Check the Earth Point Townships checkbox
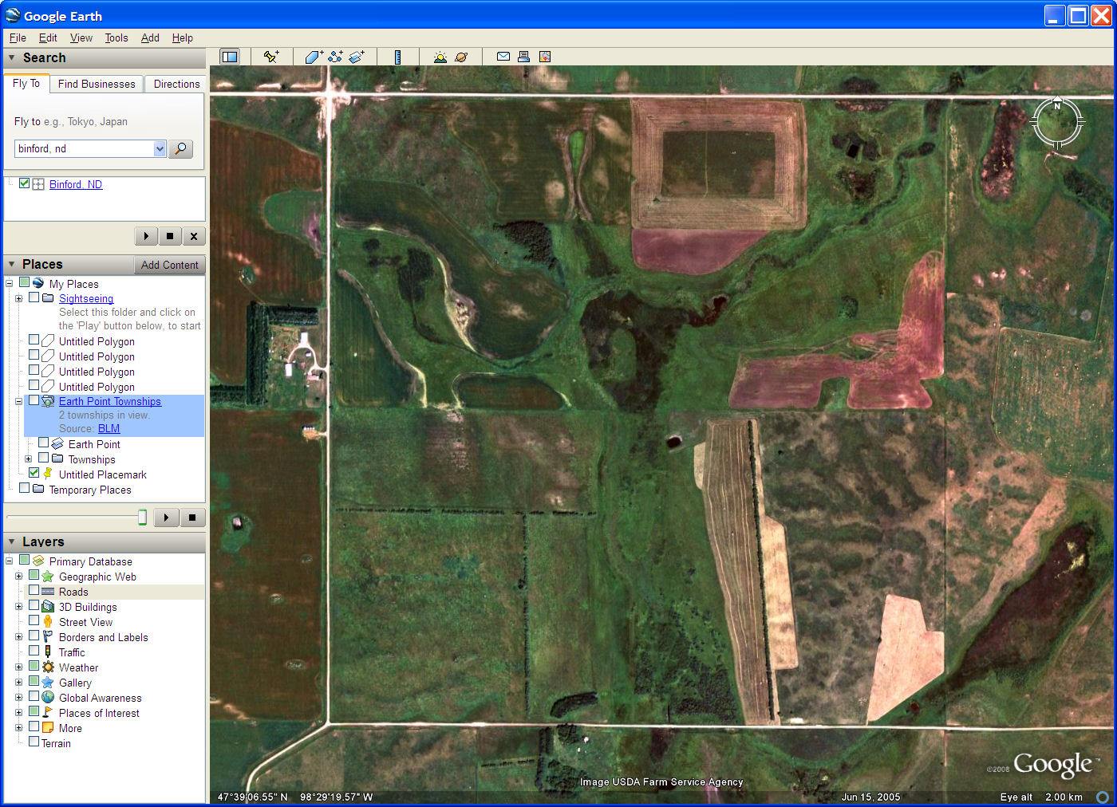The width and height of the screenshot is (1117, 807). (x=34, y=400)
